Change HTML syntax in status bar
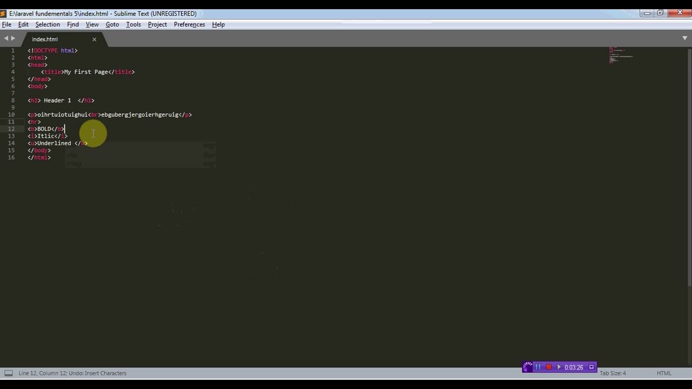This screenshot has height=389, width=692. click(664, 373)
